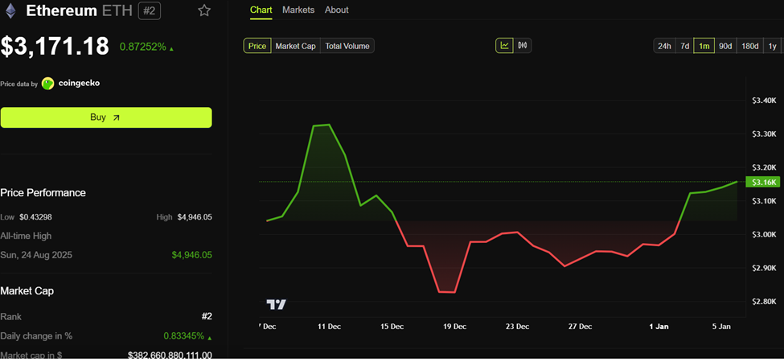The height and width of the screenshot is (362, 784).
Task: Click the $382,660,880,111.00 market cap value
Action: point(170,356)
